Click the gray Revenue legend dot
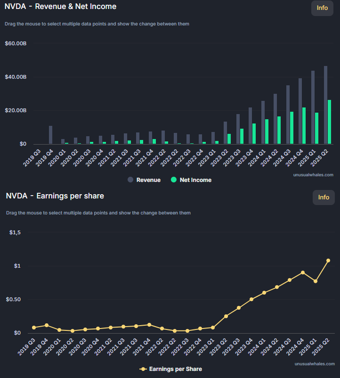Viewport: 340px width, 378px height. click(130, 180)
